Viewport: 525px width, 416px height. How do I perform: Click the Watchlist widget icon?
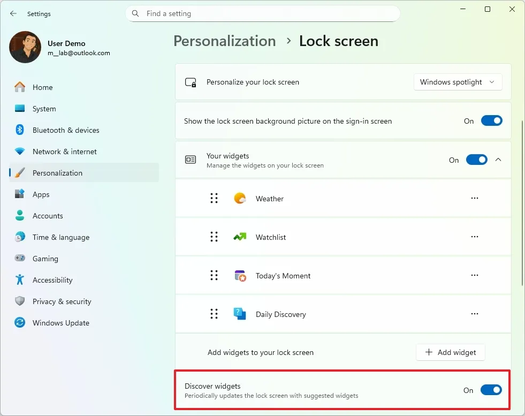pyautogui.click(x=240, y=237)
